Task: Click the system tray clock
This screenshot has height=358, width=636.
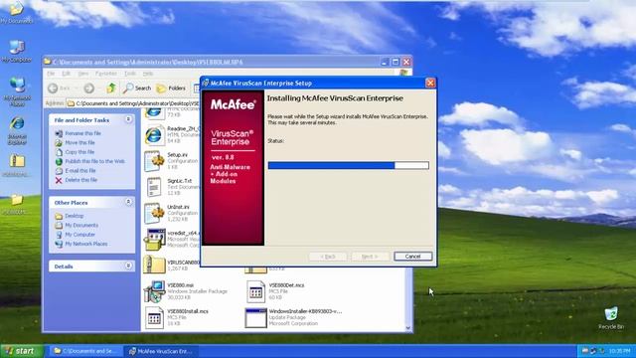Action: (x=619, y=351)
